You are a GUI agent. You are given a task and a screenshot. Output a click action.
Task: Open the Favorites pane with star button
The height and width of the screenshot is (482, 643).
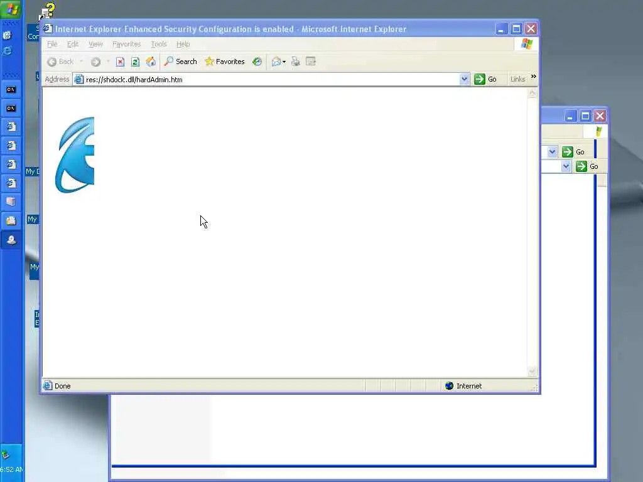pos(224,62)
